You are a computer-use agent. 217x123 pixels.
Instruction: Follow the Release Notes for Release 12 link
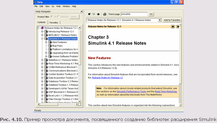point(107,78)
